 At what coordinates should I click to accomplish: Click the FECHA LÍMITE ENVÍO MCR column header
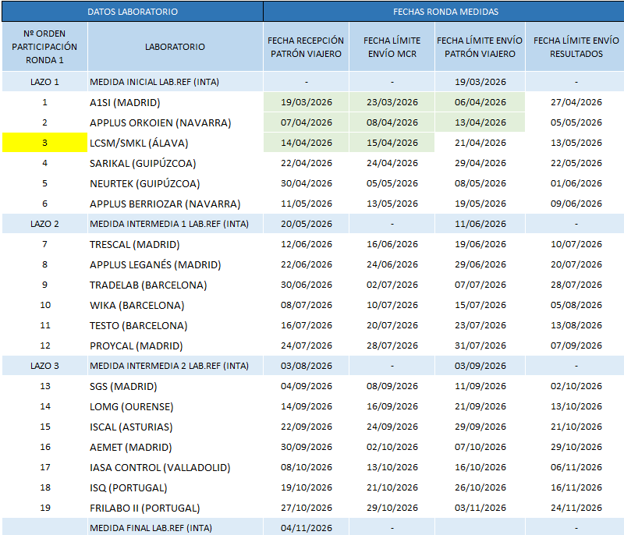pos(391,47)
